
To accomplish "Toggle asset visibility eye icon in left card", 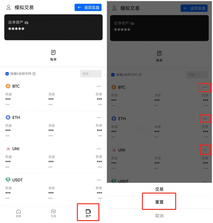I will point(26,23).
